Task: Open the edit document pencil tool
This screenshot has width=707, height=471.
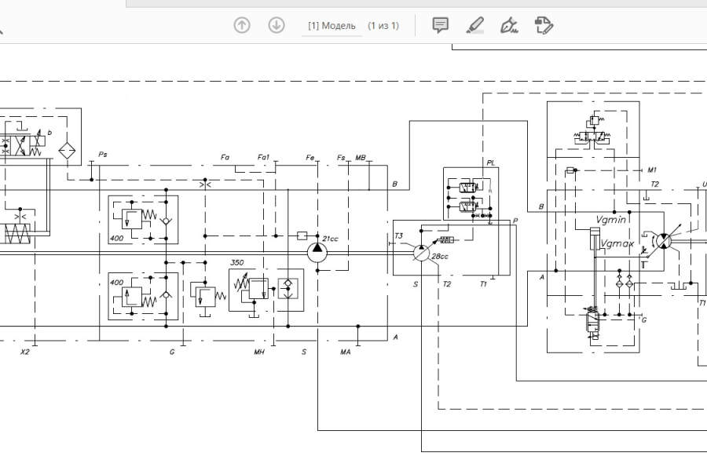Action: tap(544, 25)
